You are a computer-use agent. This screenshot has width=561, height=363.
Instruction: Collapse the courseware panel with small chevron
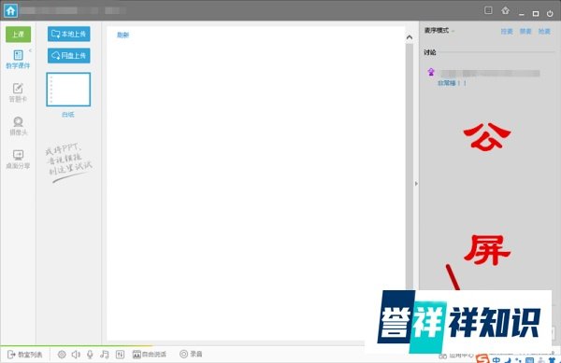[x=31, y=50]
